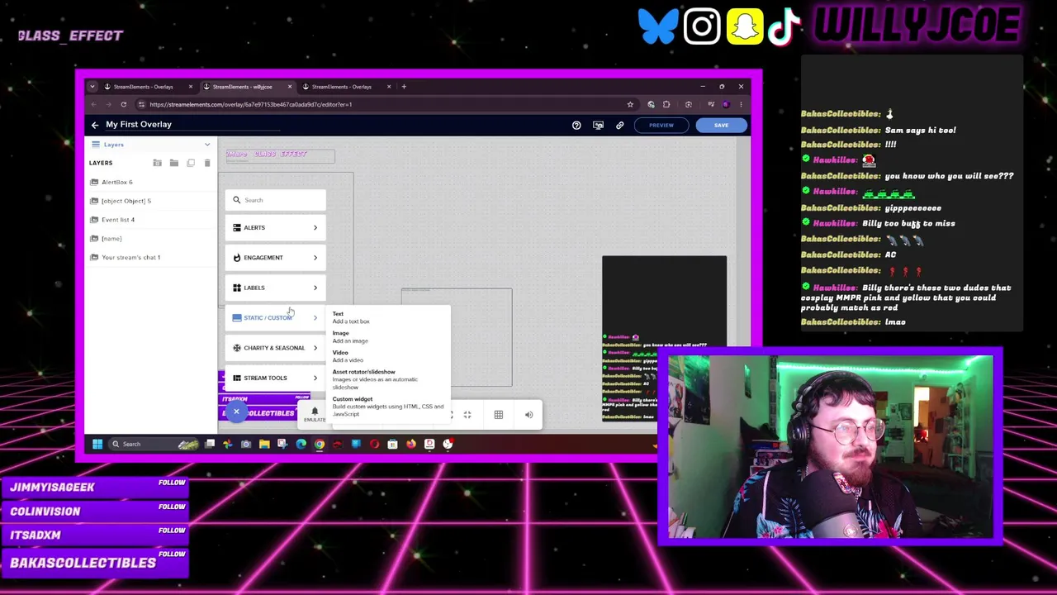Open Task View on the taskbar
1057x595 pixels.
[210, 445]
